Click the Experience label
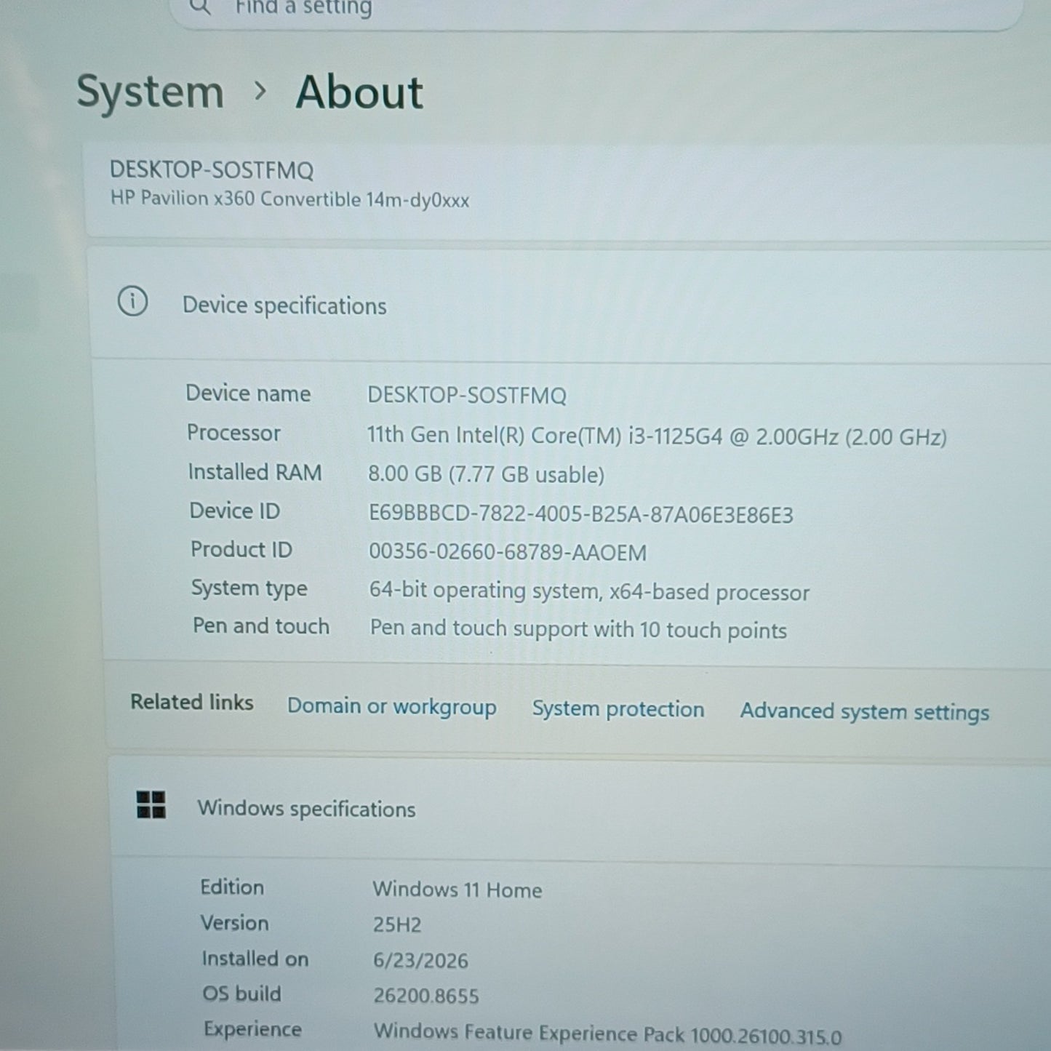Viewport: 1051px width, 1051px height. 253,1030
